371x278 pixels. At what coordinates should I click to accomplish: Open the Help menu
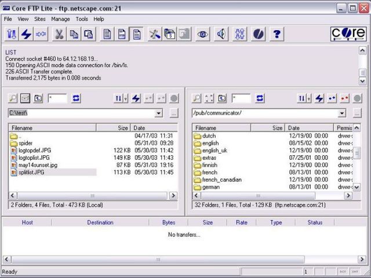(x=99, y=19)
